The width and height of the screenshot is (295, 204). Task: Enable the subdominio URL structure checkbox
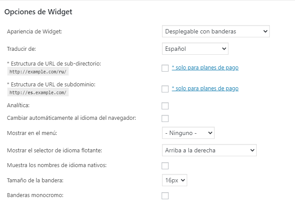coord(165,89)
